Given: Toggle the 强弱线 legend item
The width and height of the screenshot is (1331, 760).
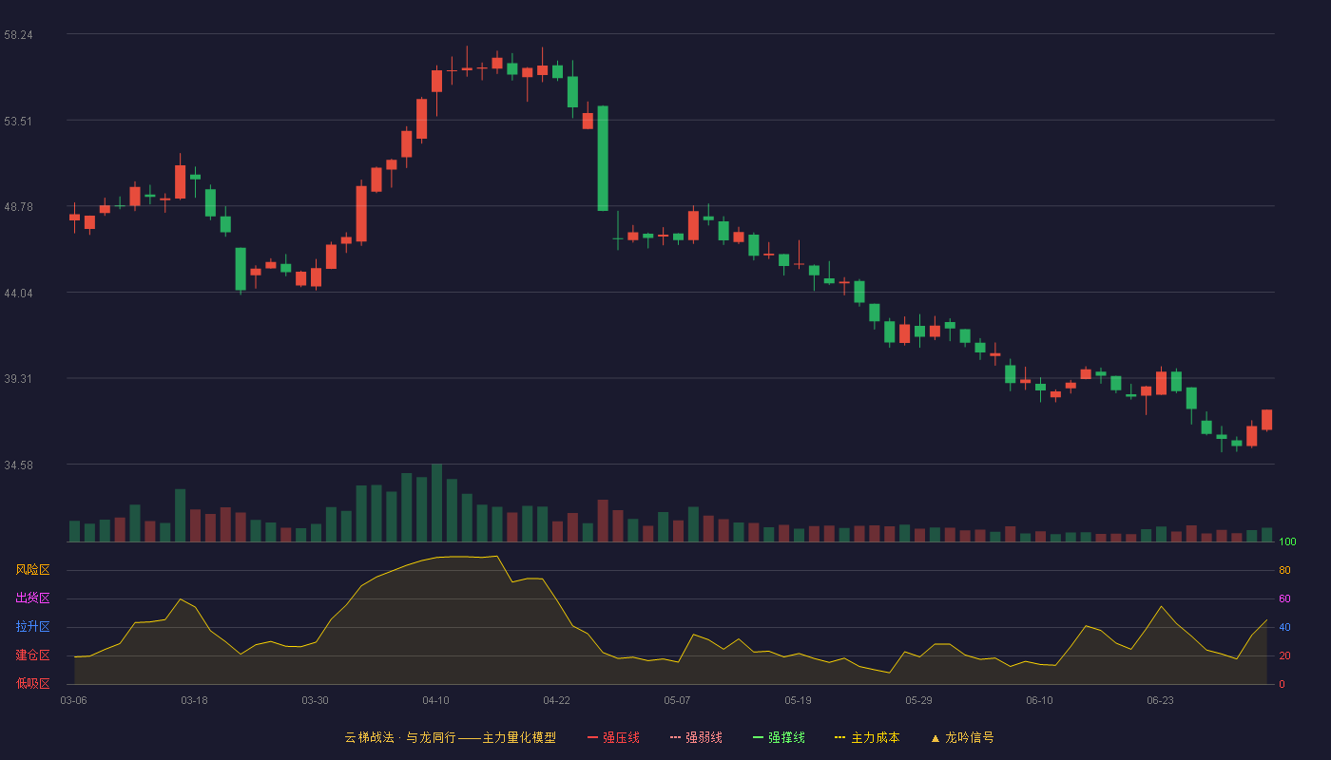Looking at the screenshot, I should (696, 737).
